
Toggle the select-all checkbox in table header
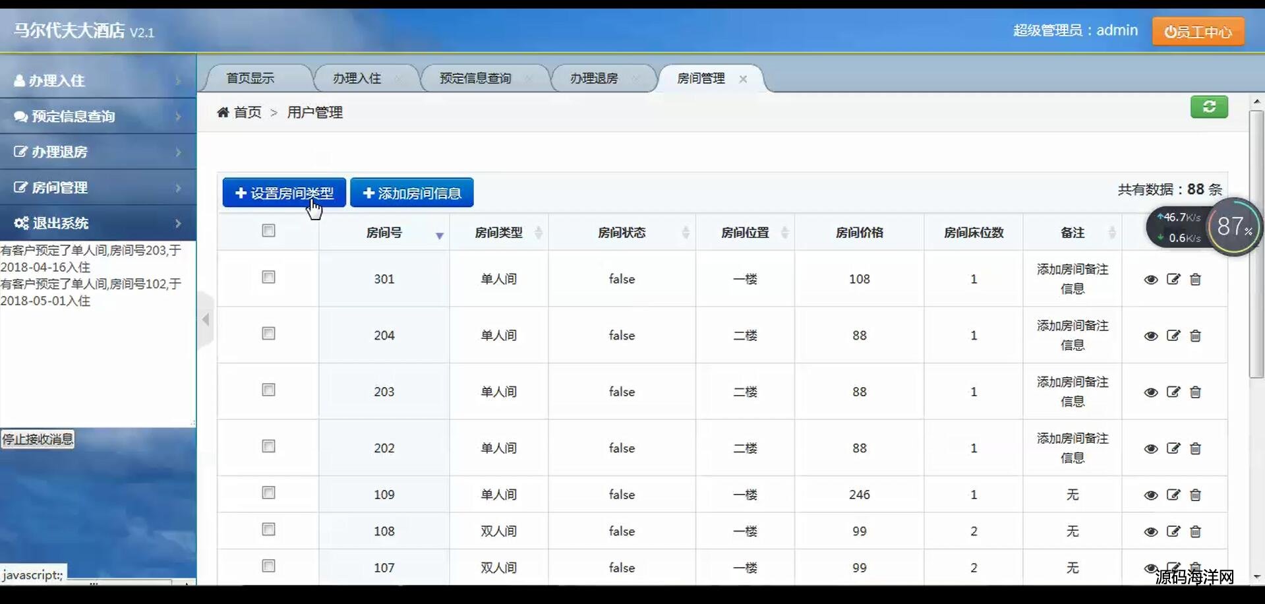click(x=268, y=231)
